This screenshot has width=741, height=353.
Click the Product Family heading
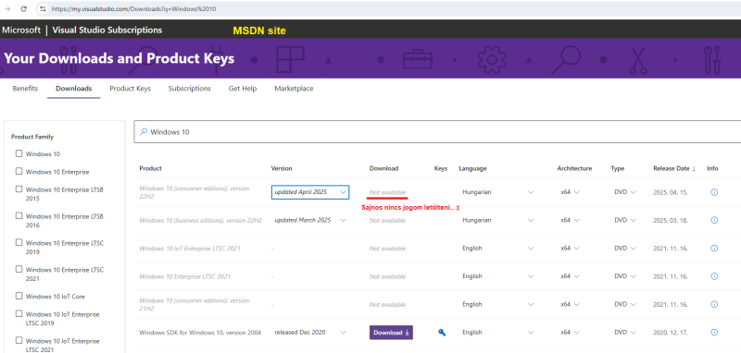tap(32, 137)
